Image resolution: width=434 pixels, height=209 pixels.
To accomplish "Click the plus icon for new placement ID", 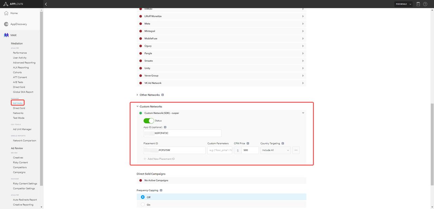I will click(x=145, y=159).
